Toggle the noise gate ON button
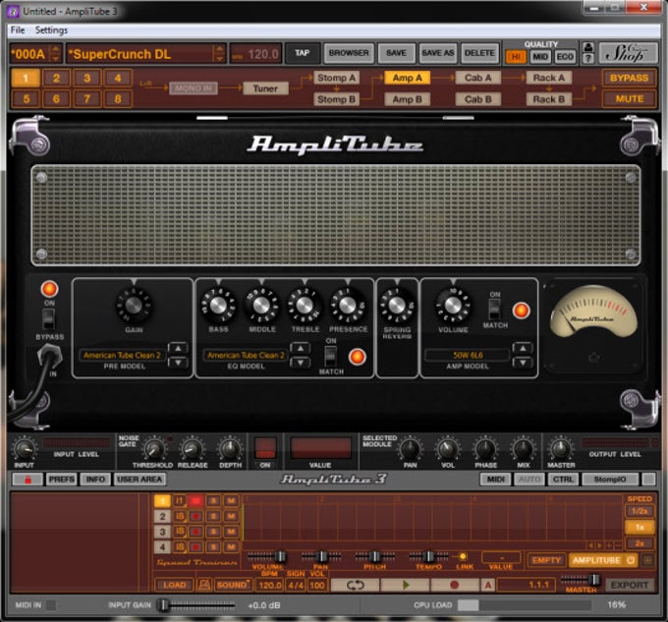 click(265, 448)
